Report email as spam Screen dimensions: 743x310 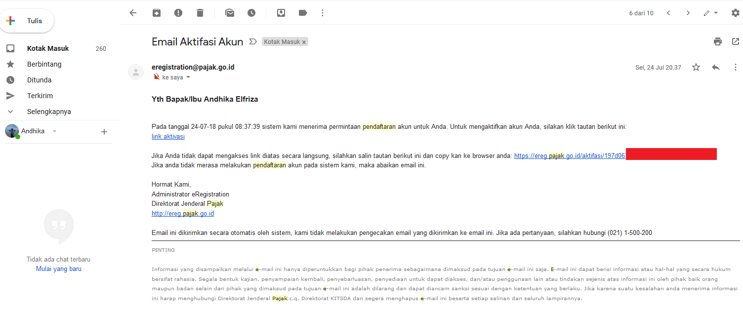[x=178, y=13]
